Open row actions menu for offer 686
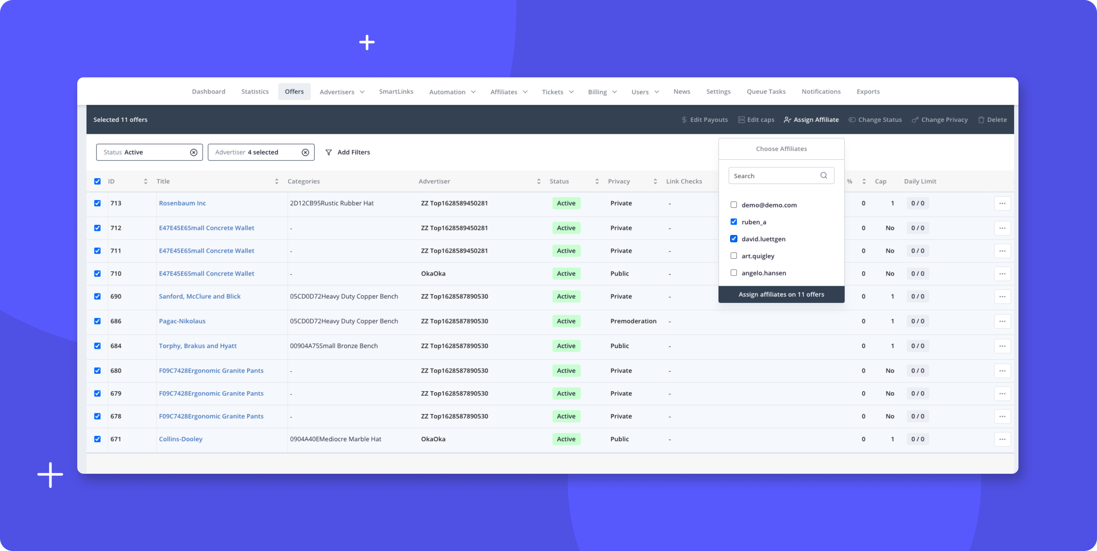This screenshot has width=1097, height=551. [x=1002, y=321]
